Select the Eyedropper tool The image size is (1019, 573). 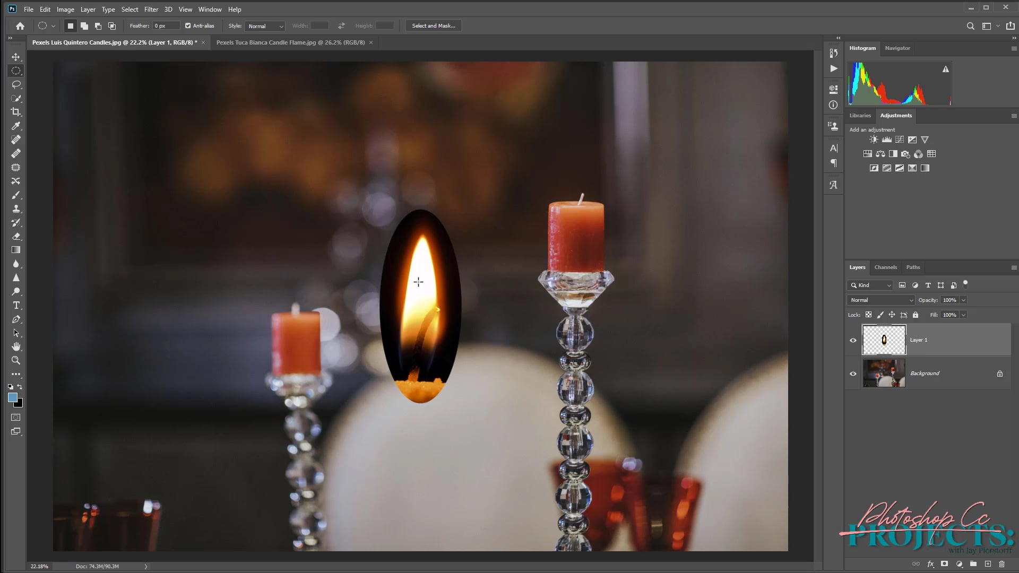pos(16,126)
